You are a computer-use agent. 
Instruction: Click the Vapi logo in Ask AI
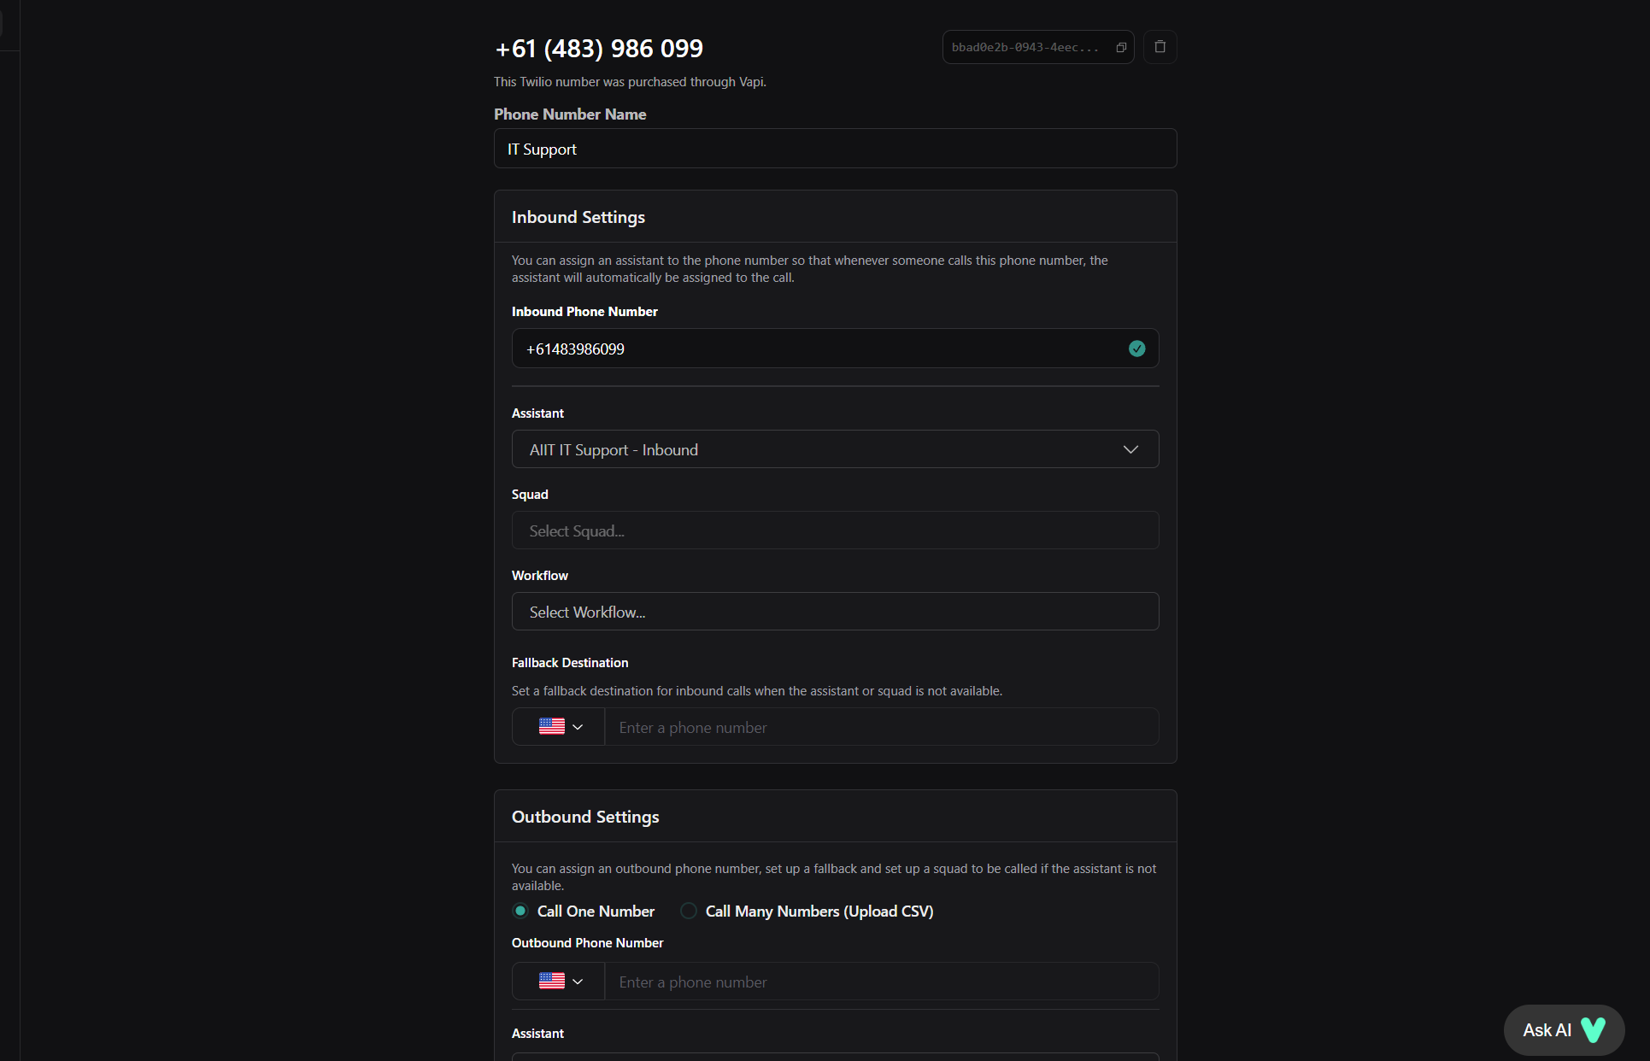1593,1030
